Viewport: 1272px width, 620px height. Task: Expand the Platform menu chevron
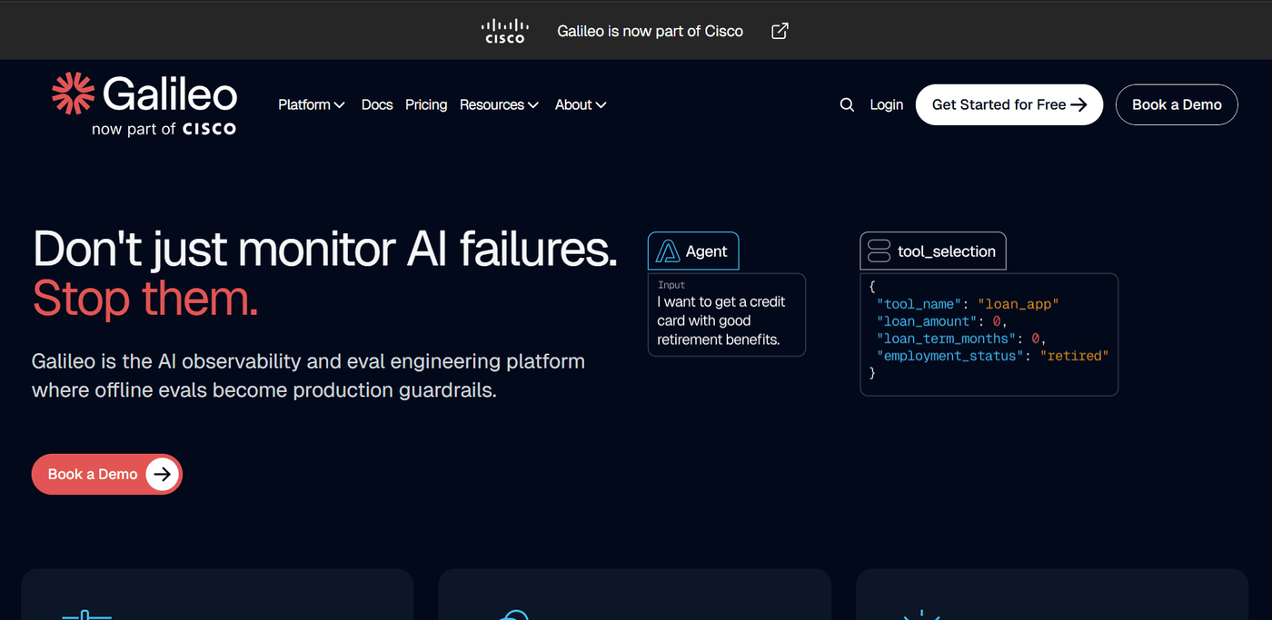coord(340,105)
